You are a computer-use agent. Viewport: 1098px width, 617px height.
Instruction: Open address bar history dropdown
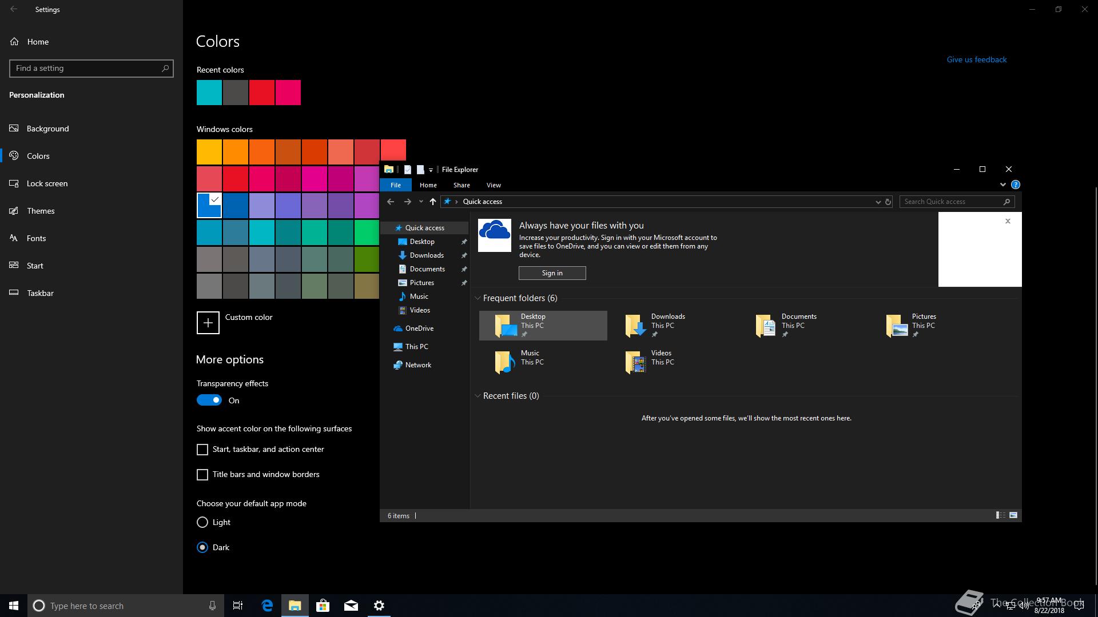click(878, 202)
